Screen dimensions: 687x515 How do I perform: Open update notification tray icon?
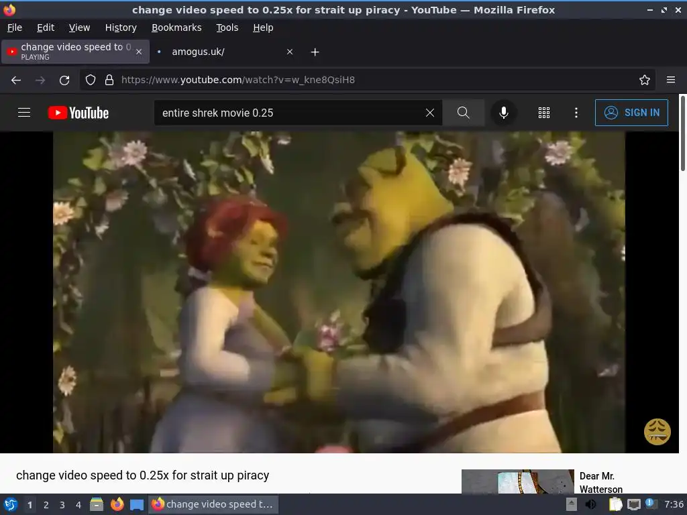click(x=651, y=504)
